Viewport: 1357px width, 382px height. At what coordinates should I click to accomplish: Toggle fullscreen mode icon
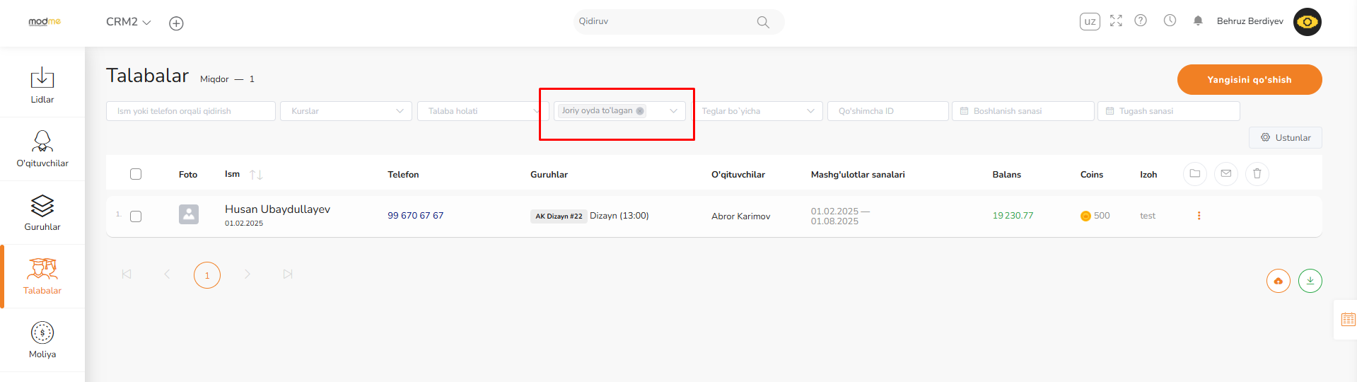[x=1116, y=21]
